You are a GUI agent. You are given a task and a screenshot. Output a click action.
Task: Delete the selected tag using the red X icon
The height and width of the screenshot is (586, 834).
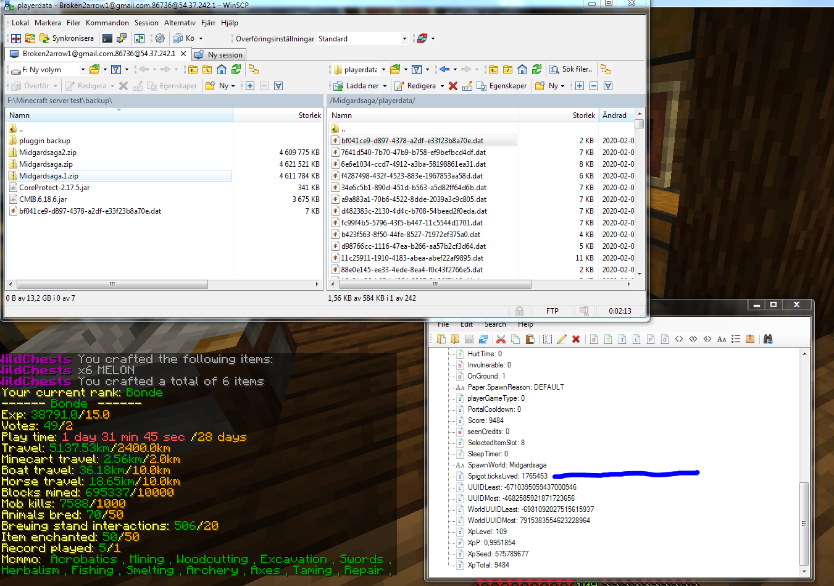click(x=575, y=338)
